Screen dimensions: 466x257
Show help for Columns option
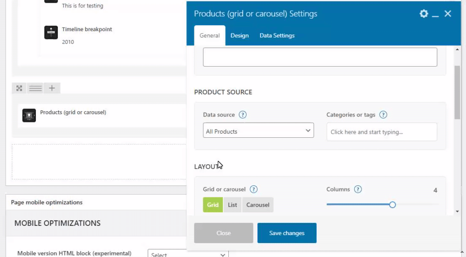point(358,189)
